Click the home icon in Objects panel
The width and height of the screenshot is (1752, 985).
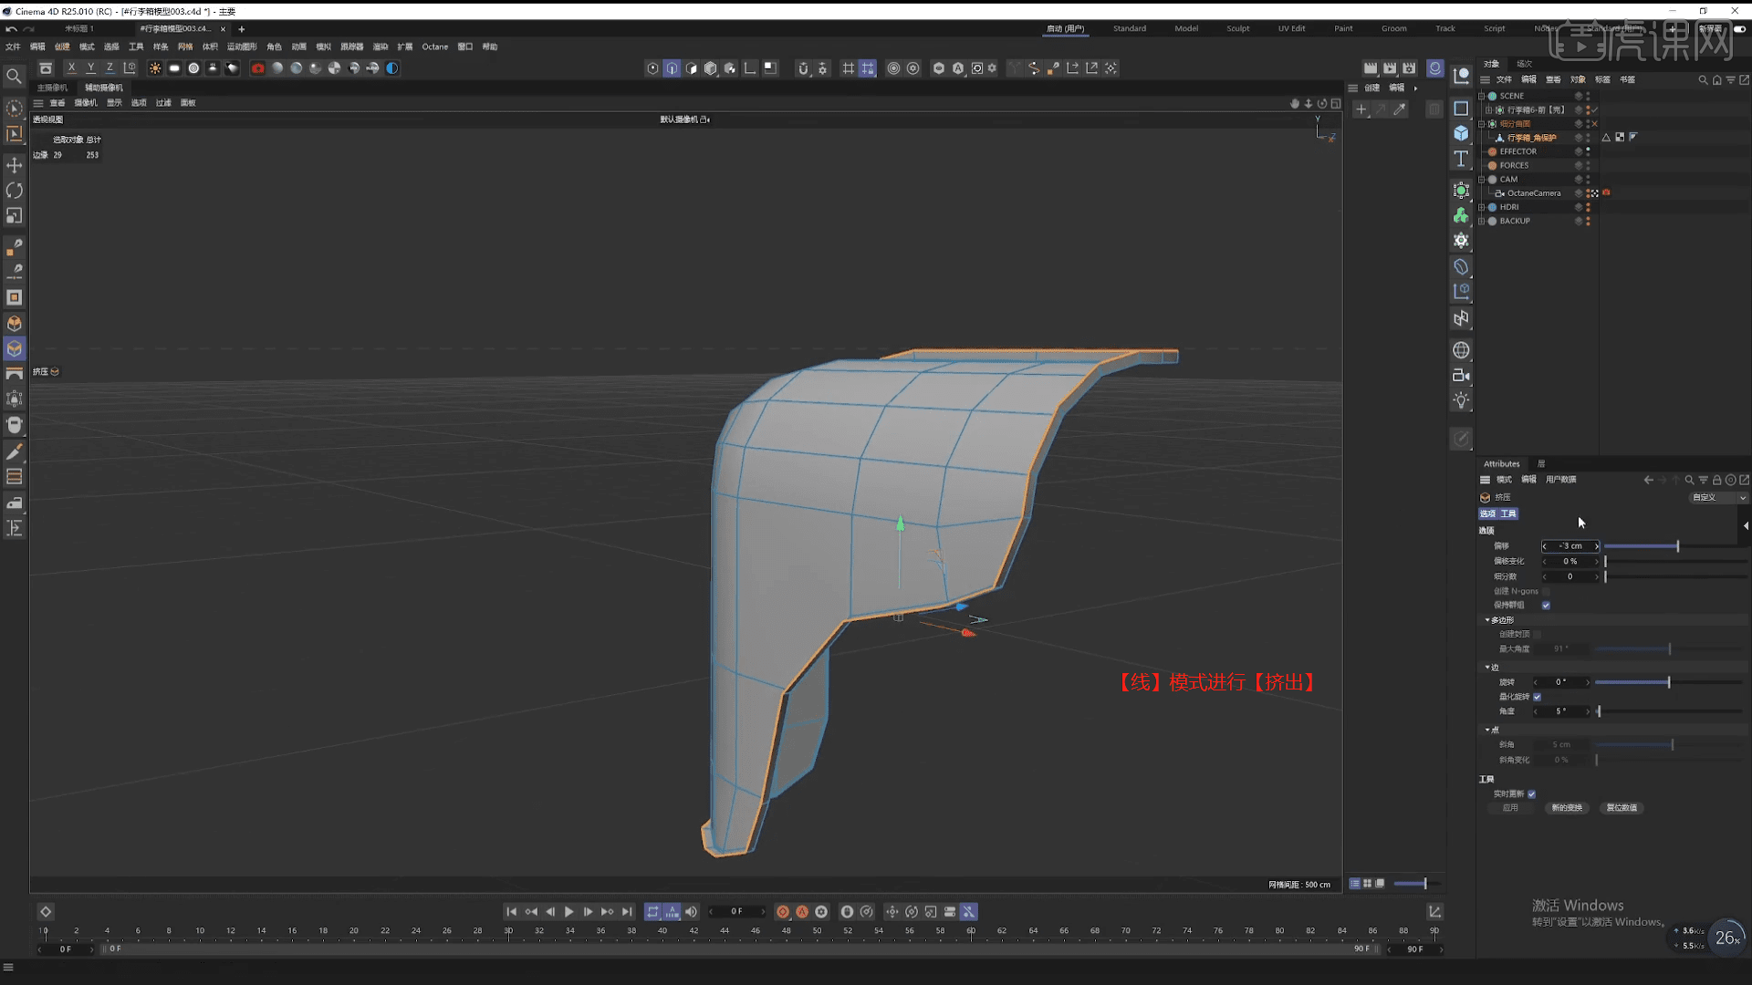(x=1716, y=80)
